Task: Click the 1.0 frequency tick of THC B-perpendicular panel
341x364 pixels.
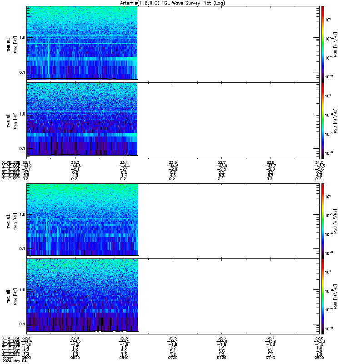Action: point(22,214)
